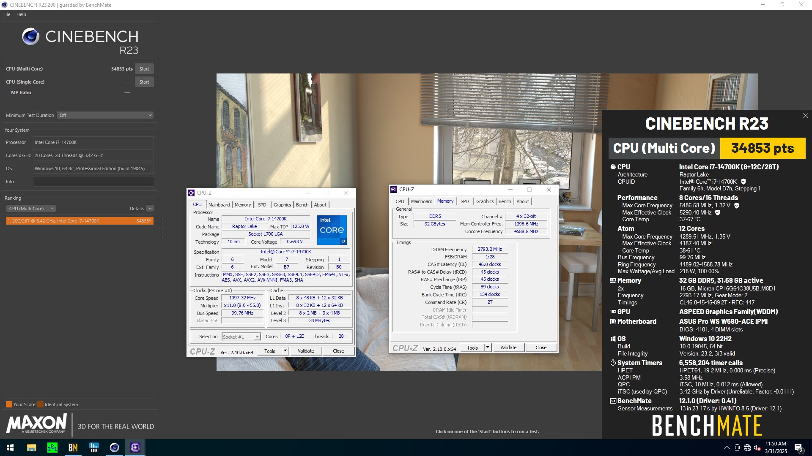Switch to Mainboard tab in Memory CPU-Z window
This screenshot has height=456, width=812.
click(422, 201)
